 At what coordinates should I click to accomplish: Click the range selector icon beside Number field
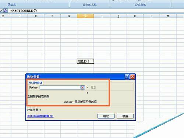click(82, 88)
